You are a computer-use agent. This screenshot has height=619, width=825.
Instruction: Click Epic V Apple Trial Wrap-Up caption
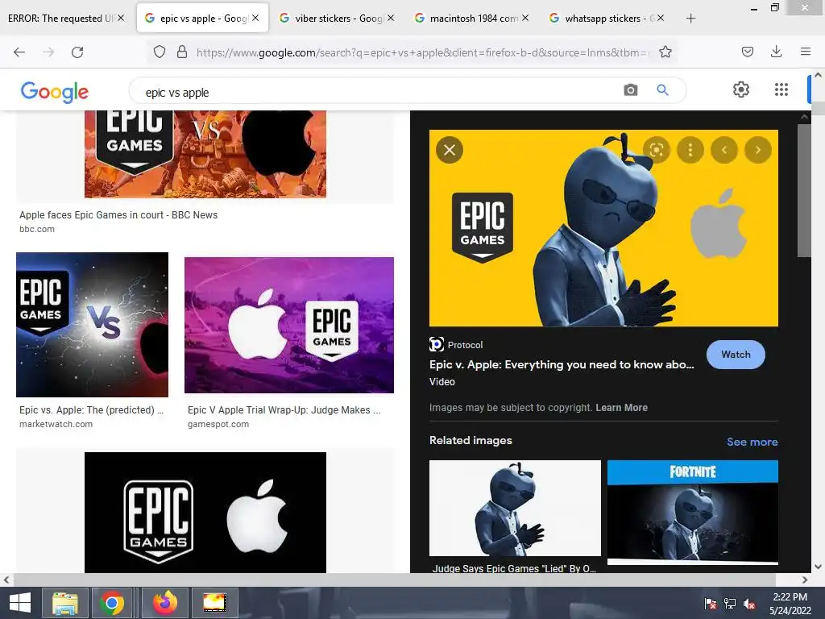tap(284, 410)
